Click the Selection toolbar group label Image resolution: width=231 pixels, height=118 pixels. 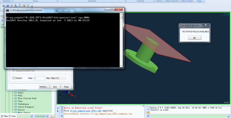click(92, 1)
